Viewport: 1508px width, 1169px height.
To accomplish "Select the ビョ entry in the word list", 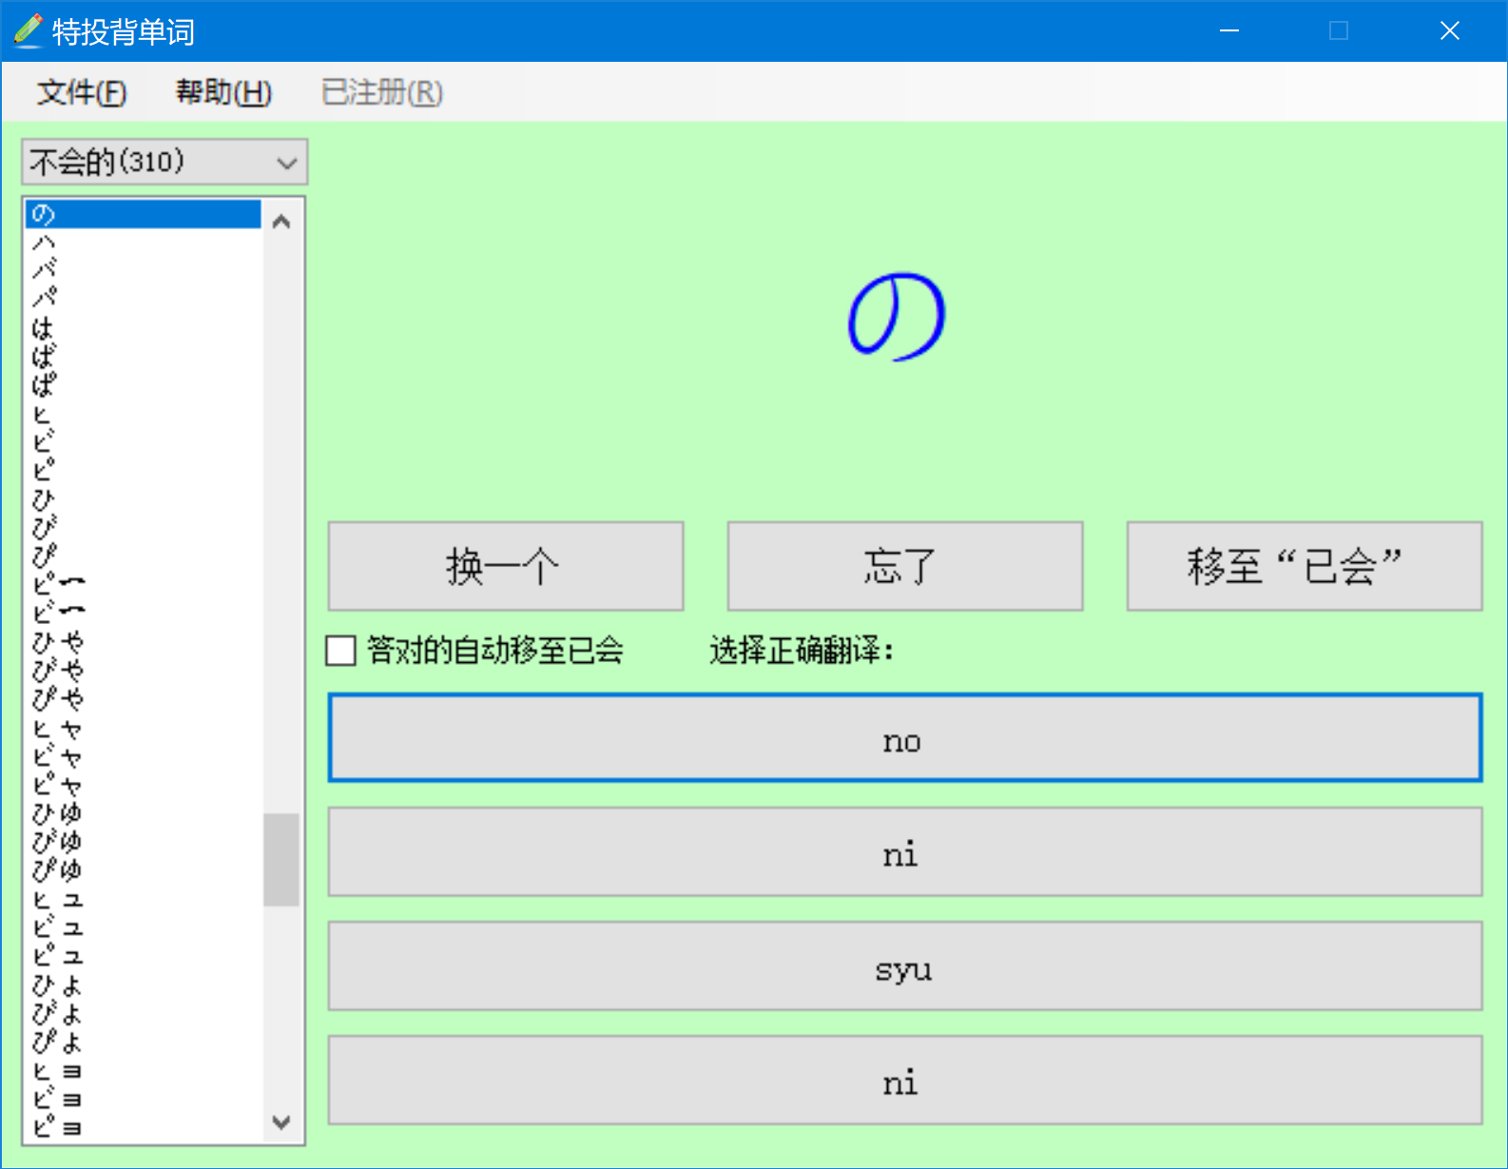I will pyautogui.click(x=143, y=1099).
